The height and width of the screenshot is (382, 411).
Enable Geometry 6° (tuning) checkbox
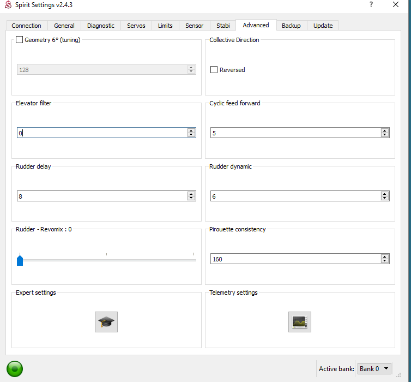pos(20,40)
